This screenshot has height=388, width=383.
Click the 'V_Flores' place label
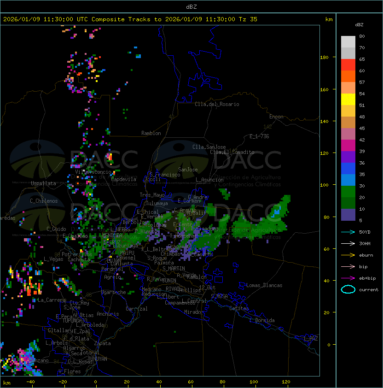[x=70, y=371]
